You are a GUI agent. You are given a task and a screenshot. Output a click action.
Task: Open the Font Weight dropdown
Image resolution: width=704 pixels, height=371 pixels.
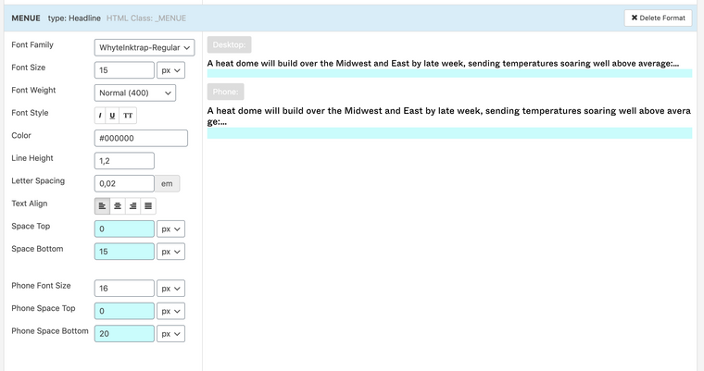click(x=134, y=93)
